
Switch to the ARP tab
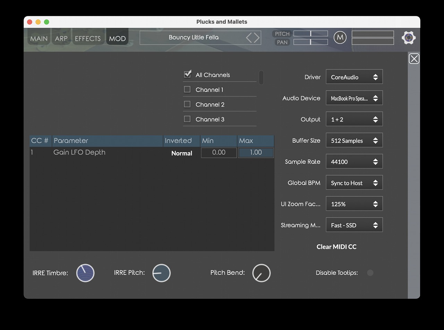[x=61, y=39]
